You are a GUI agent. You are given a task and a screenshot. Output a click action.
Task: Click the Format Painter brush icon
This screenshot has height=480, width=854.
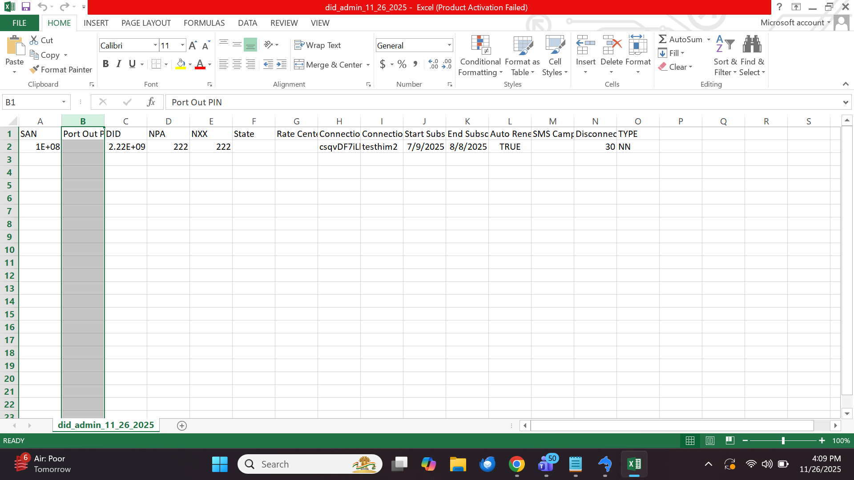34,70
